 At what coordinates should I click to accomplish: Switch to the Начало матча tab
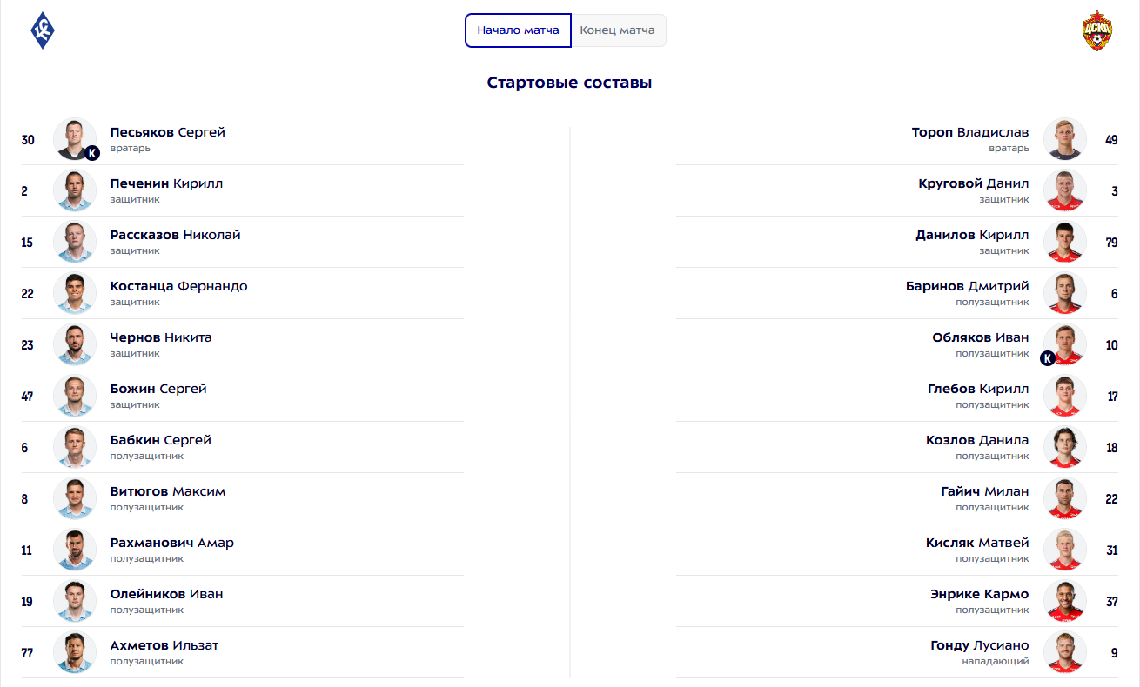tap(518, 30)
